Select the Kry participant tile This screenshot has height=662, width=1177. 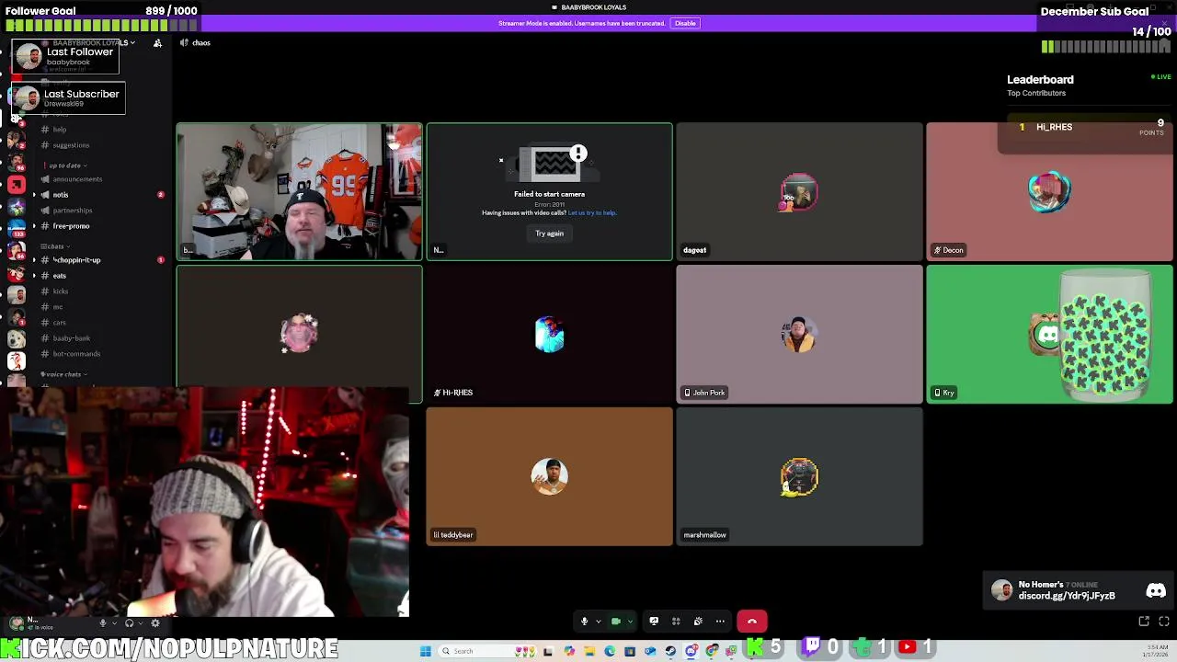pos(1049,335)
